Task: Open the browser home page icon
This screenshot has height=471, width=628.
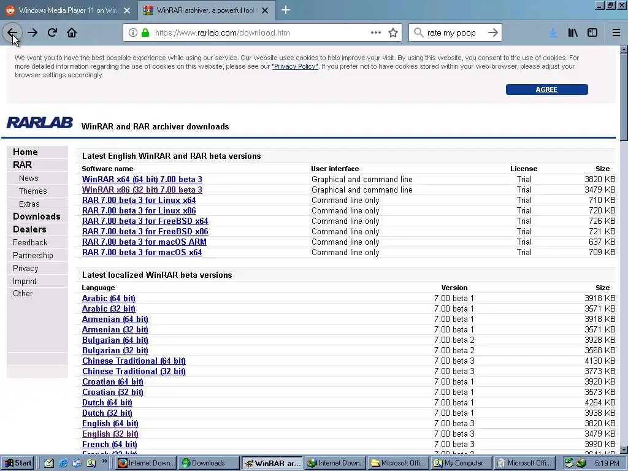Action: (x=72, y=33)
